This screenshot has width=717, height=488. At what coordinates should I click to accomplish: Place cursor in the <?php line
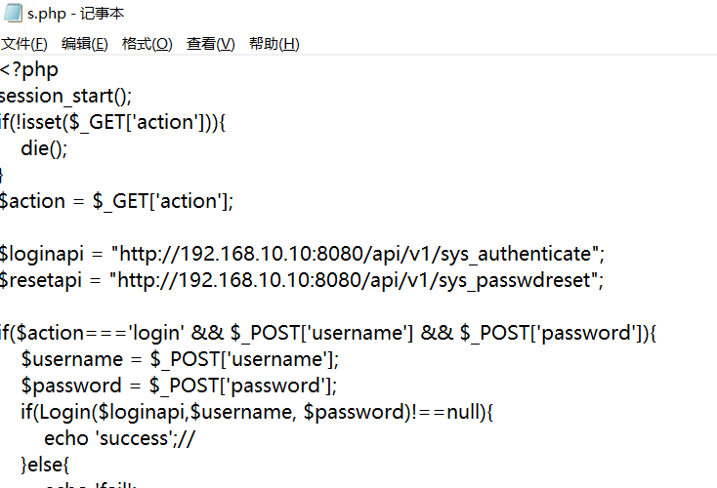coord(29,70)
